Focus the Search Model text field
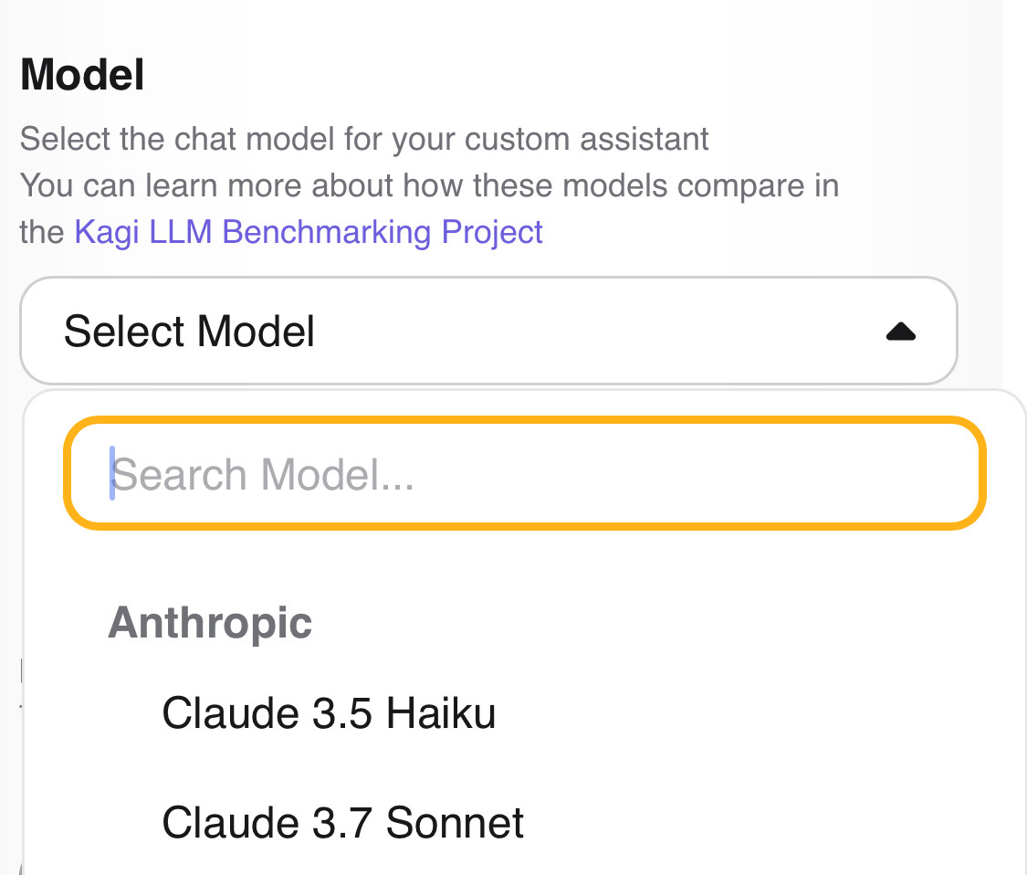1027x875 pixels. [525, 474]
